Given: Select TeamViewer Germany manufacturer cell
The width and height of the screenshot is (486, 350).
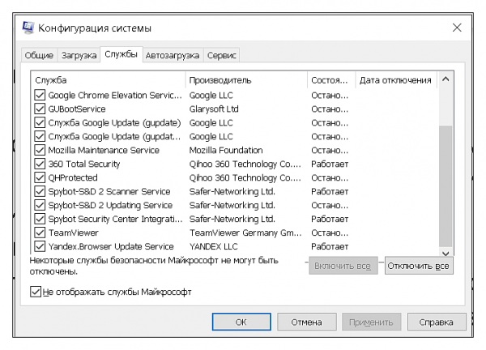Looking at the screenshot, I should point(245,233).
